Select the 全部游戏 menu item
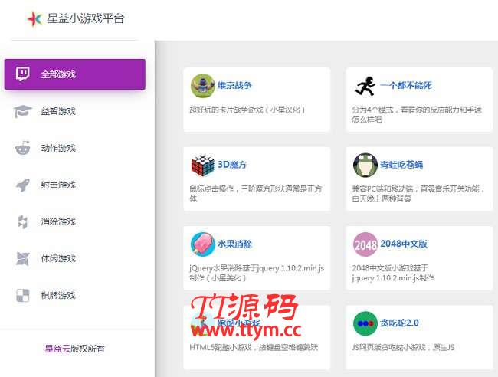 75,74
